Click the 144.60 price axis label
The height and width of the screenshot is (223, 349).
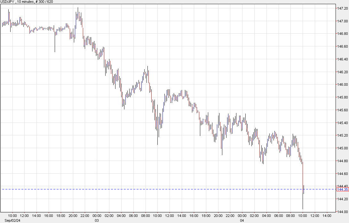pos(342,174)
